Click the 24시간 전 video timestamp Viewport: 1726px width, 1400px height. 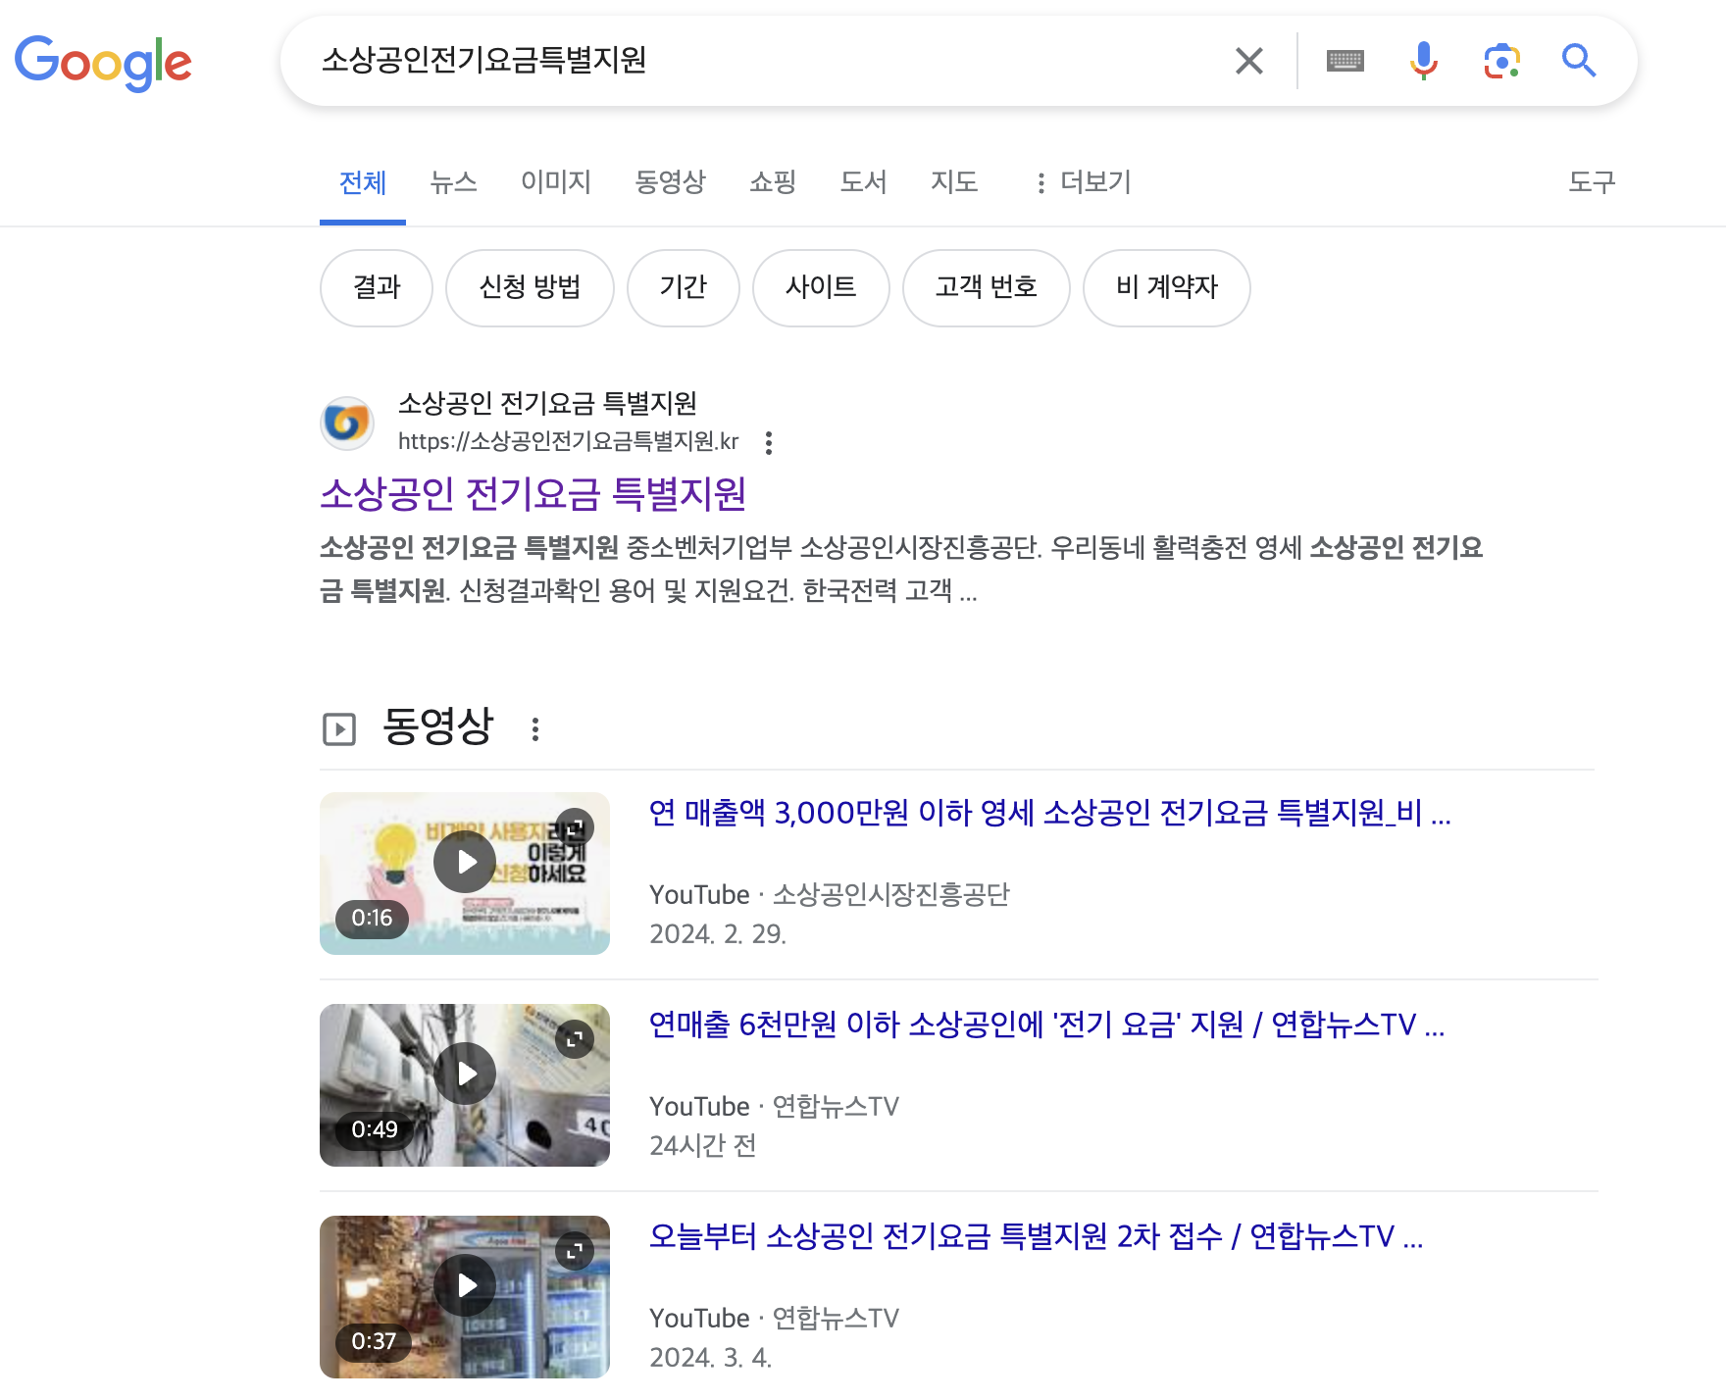pyautogui.click(x=702, y=1145)
